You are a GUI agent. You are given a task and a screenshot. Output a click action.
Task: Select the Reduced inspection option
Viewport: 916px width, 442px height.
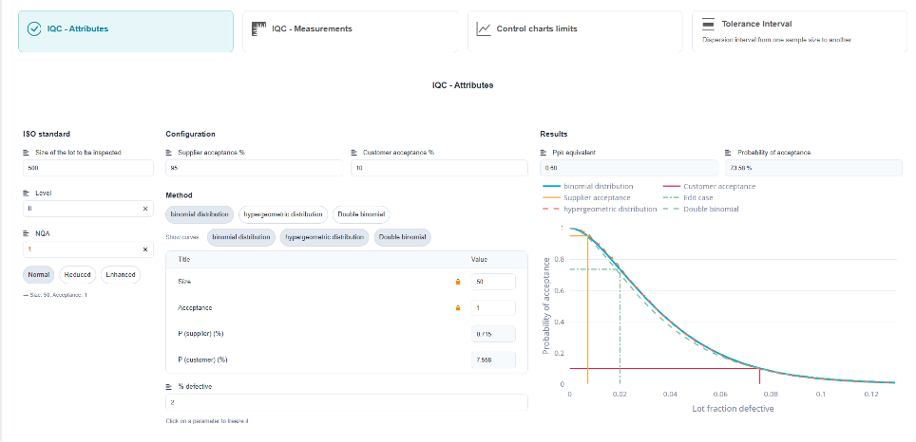77,275
